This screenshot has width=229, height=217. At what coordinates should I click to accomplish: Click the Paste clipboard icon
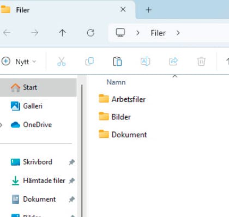click(117, 62)
